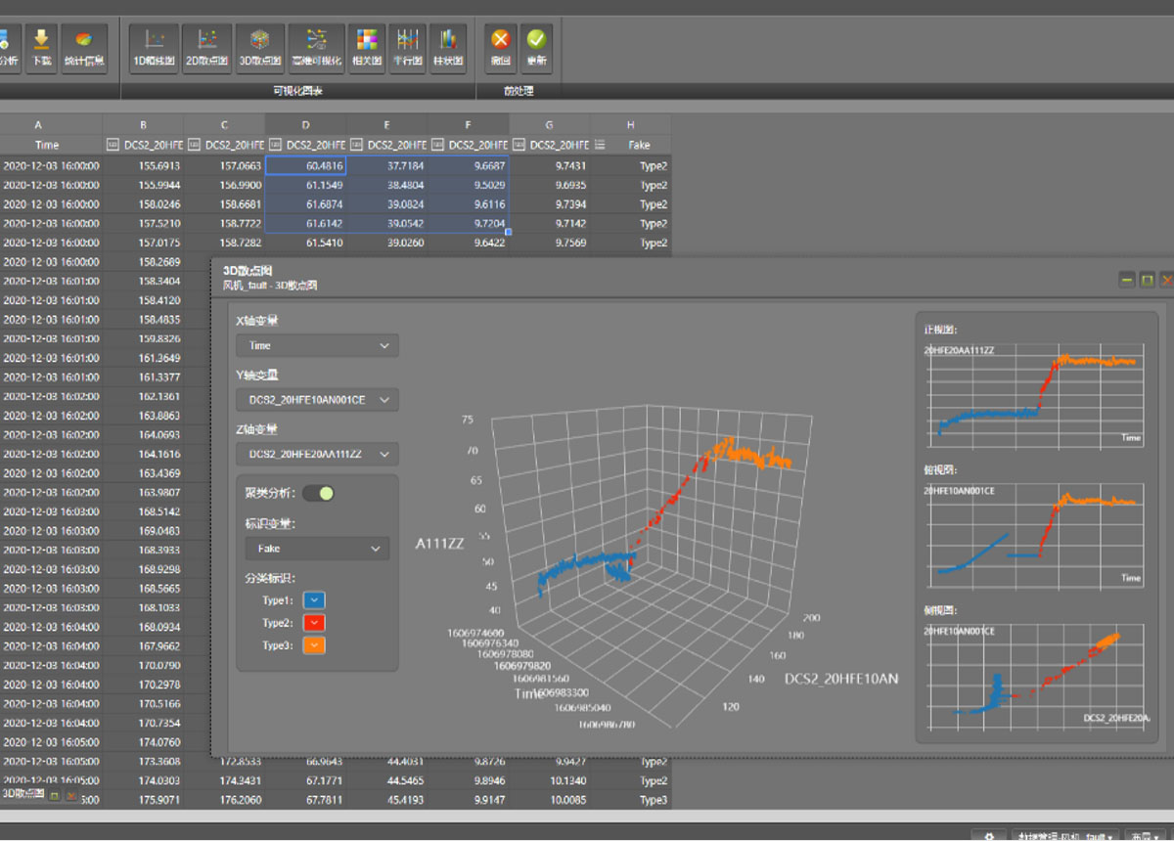Click column G data type icon
The image size is (1174, 841).
(x=519, y=145)
